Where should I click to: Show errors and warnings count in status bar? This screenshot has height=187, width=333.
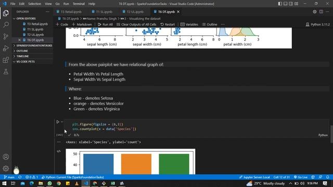click(31, 177)
